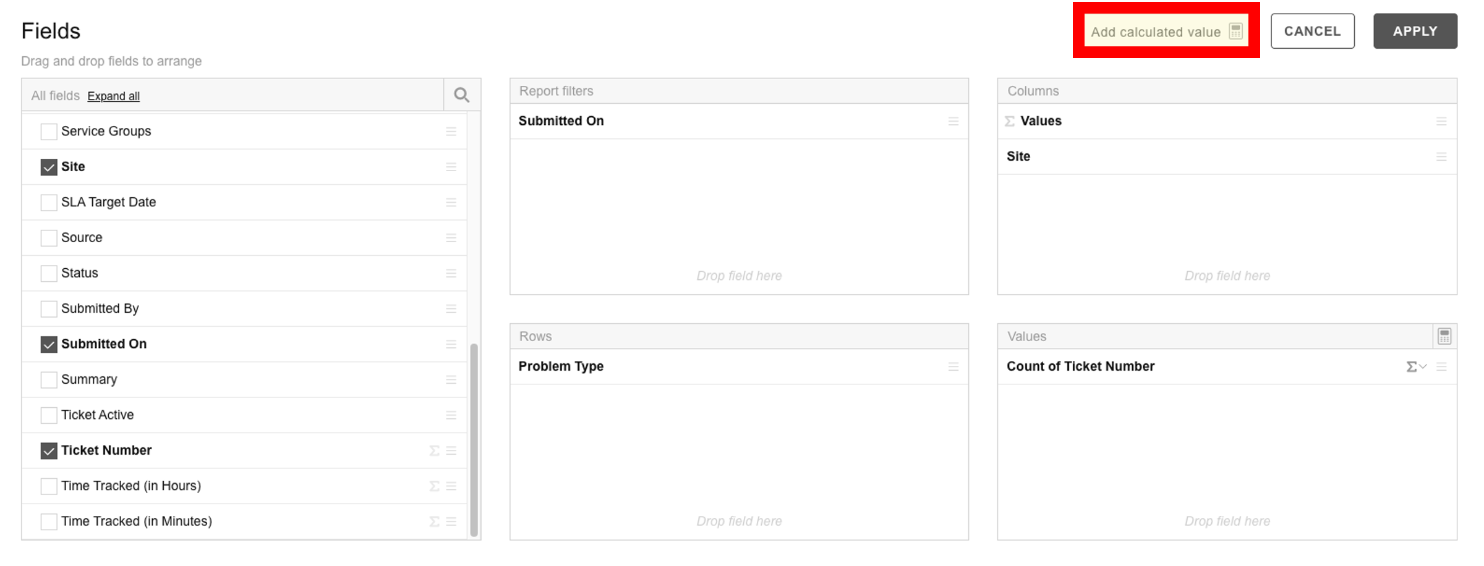Open aggregation dropdown for Count of Ticket Number

(x=1416, y=367)
